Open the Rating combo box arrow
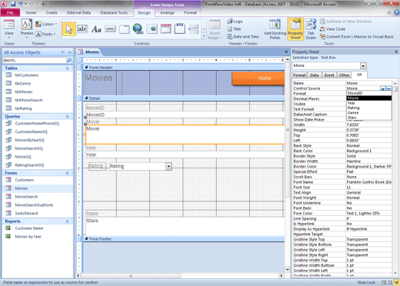Viewport: 400px width, 286px height. 168,166
